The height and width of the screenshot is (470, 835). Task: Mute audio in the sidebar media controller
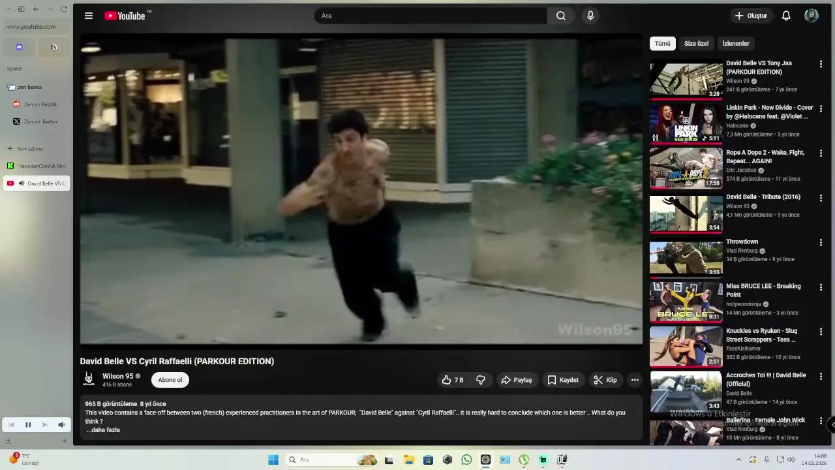[61, 425]
